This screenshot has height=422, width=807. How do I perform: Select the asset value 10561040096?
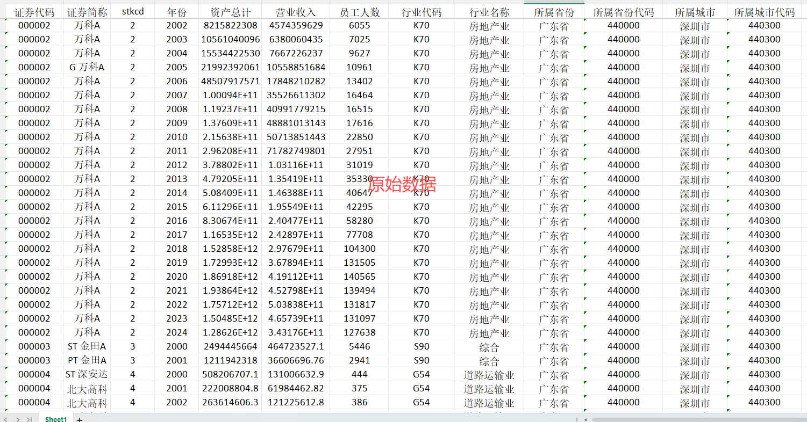click(x=231, y=39)
